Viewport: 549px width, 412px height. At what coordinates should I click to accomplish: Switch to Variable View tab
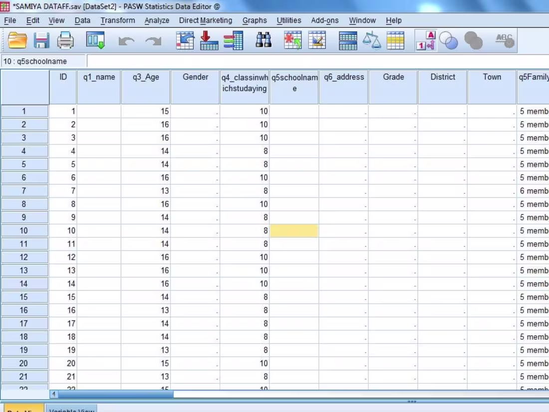pos(71,410)
